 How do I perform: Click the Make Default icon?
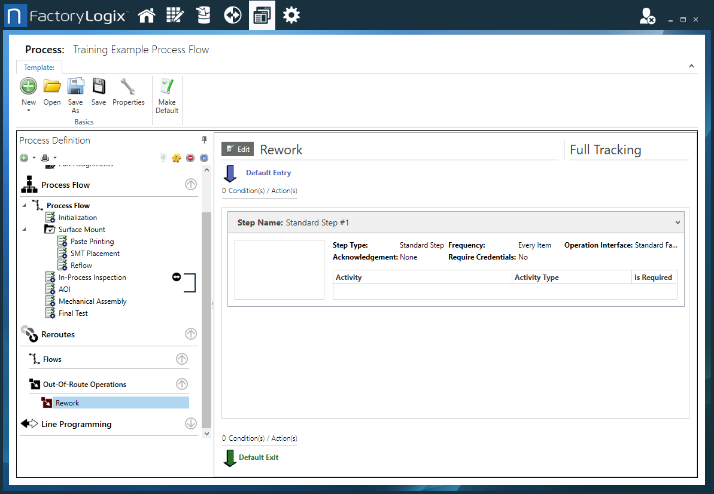point(167,87)
